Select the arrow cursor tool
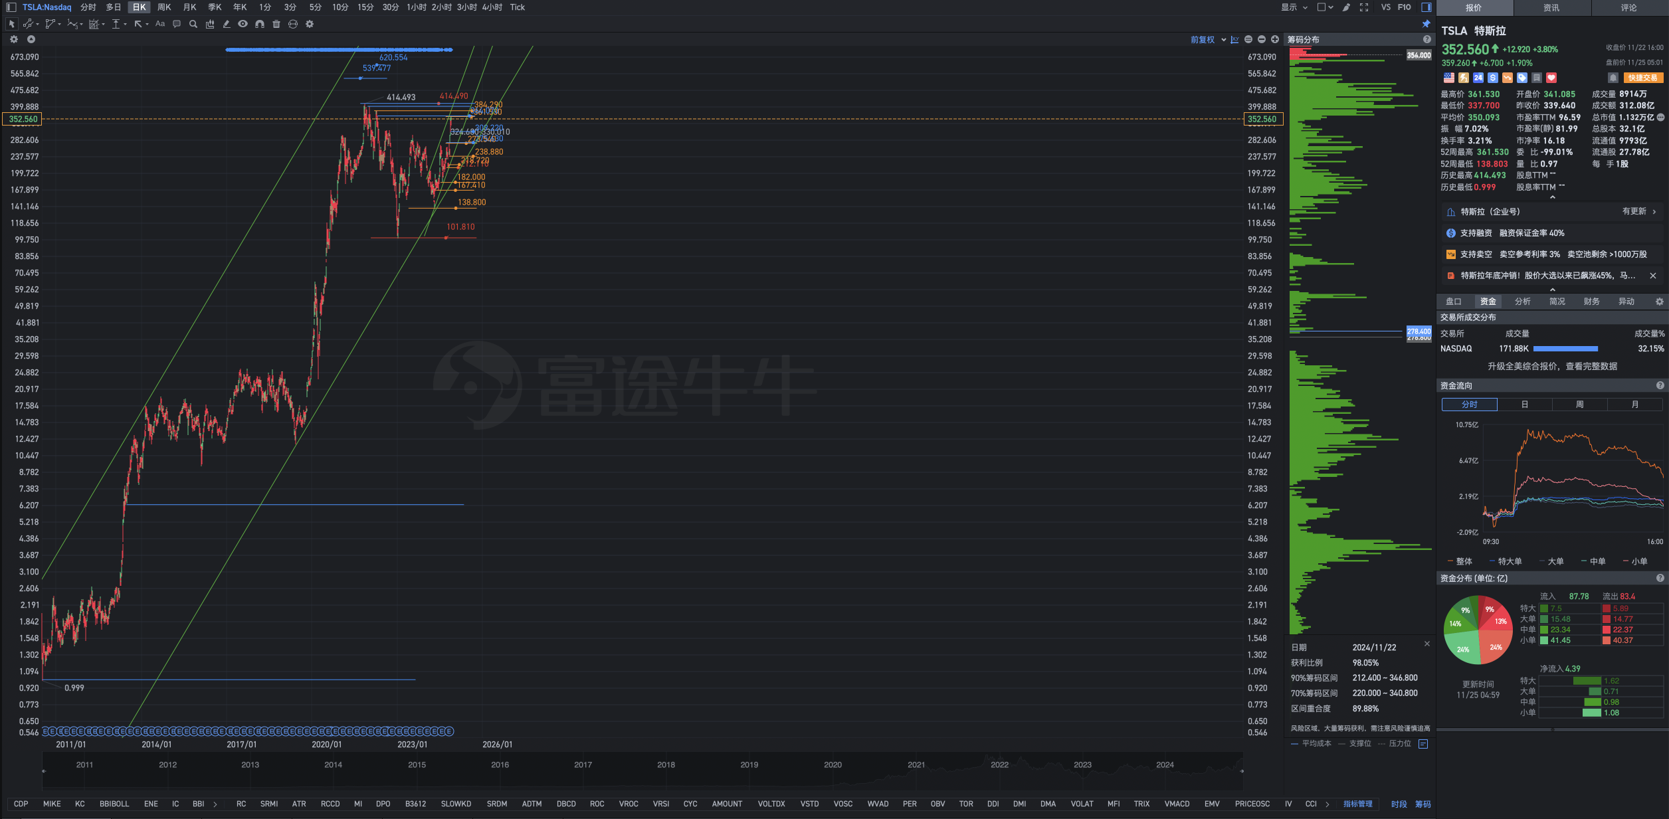Screen dimensions: 1669x819 click(x=11, y=24)
